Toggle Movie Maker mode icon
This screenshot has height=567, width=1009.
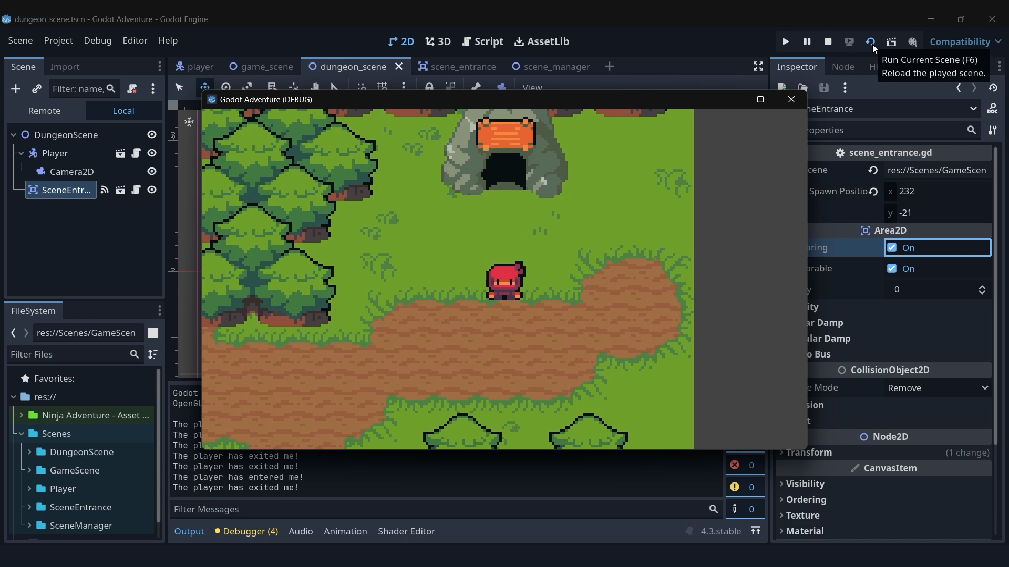point(912,41)
